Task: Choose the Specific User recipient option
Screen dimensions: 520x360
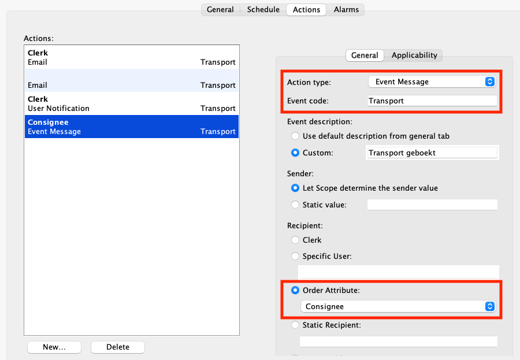Action: [296, 256]
